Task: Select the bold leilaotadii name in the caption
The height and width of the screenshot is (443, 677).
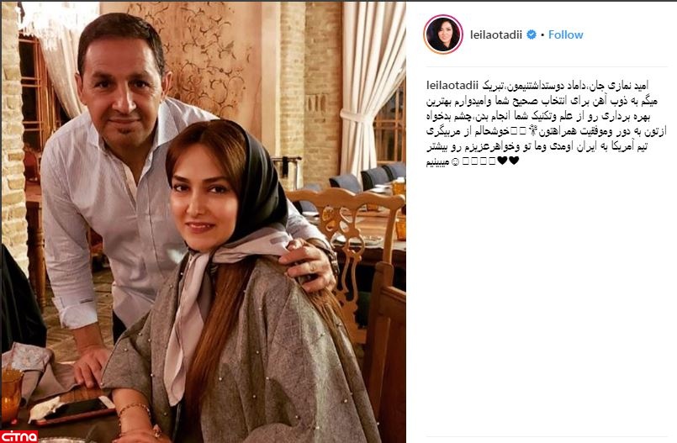Action: [452, 85]
